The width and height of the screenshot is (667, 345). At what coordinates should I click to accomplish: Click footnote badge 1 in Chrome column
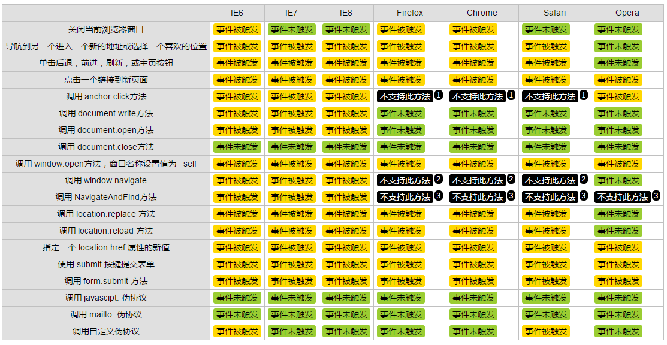511,95
